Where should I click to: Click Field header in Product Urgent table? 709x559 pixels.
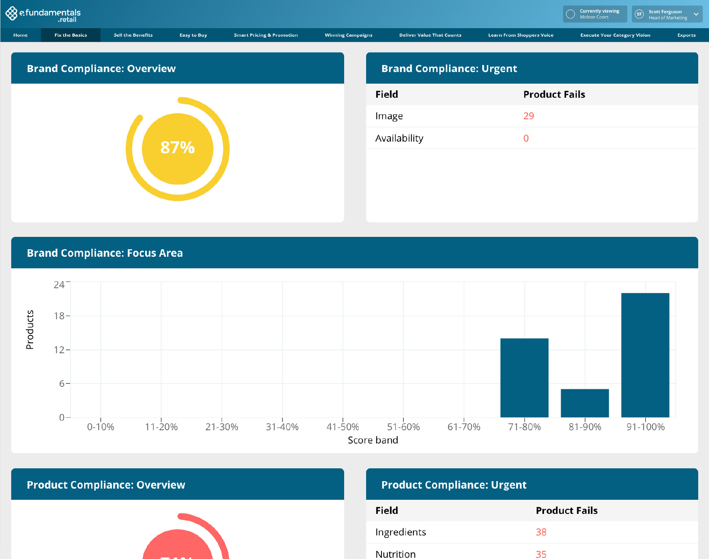(x=386, y=511)
